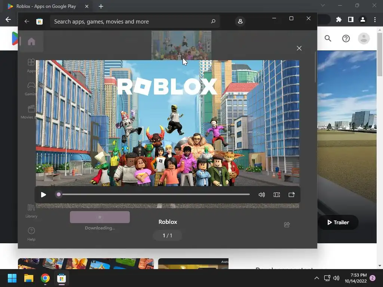Switch to Chrome from taskbar
Image resolution: width=383 pixels, height=287 pixels.
click(45, 278)
